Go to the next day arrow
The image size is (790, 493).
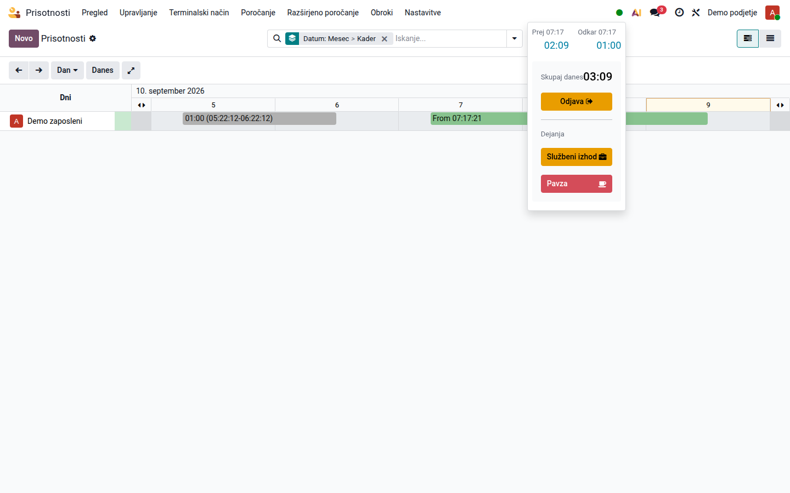tap(39, 70)
